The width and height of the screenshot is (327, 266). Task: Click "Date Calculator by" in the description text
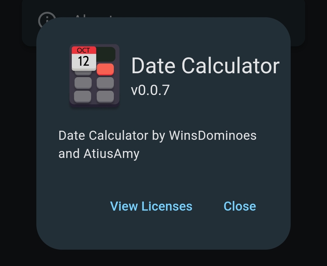(x=111, y=136)
